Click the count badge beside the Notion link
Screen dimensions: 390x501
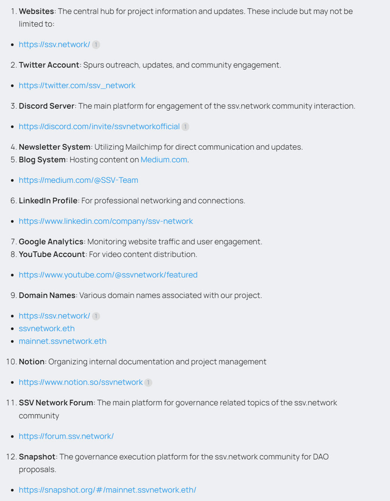pos(148,382)
